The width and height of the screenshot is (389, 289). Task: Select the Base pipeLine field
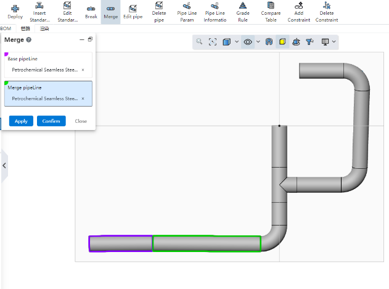click(x=48, y=65)
